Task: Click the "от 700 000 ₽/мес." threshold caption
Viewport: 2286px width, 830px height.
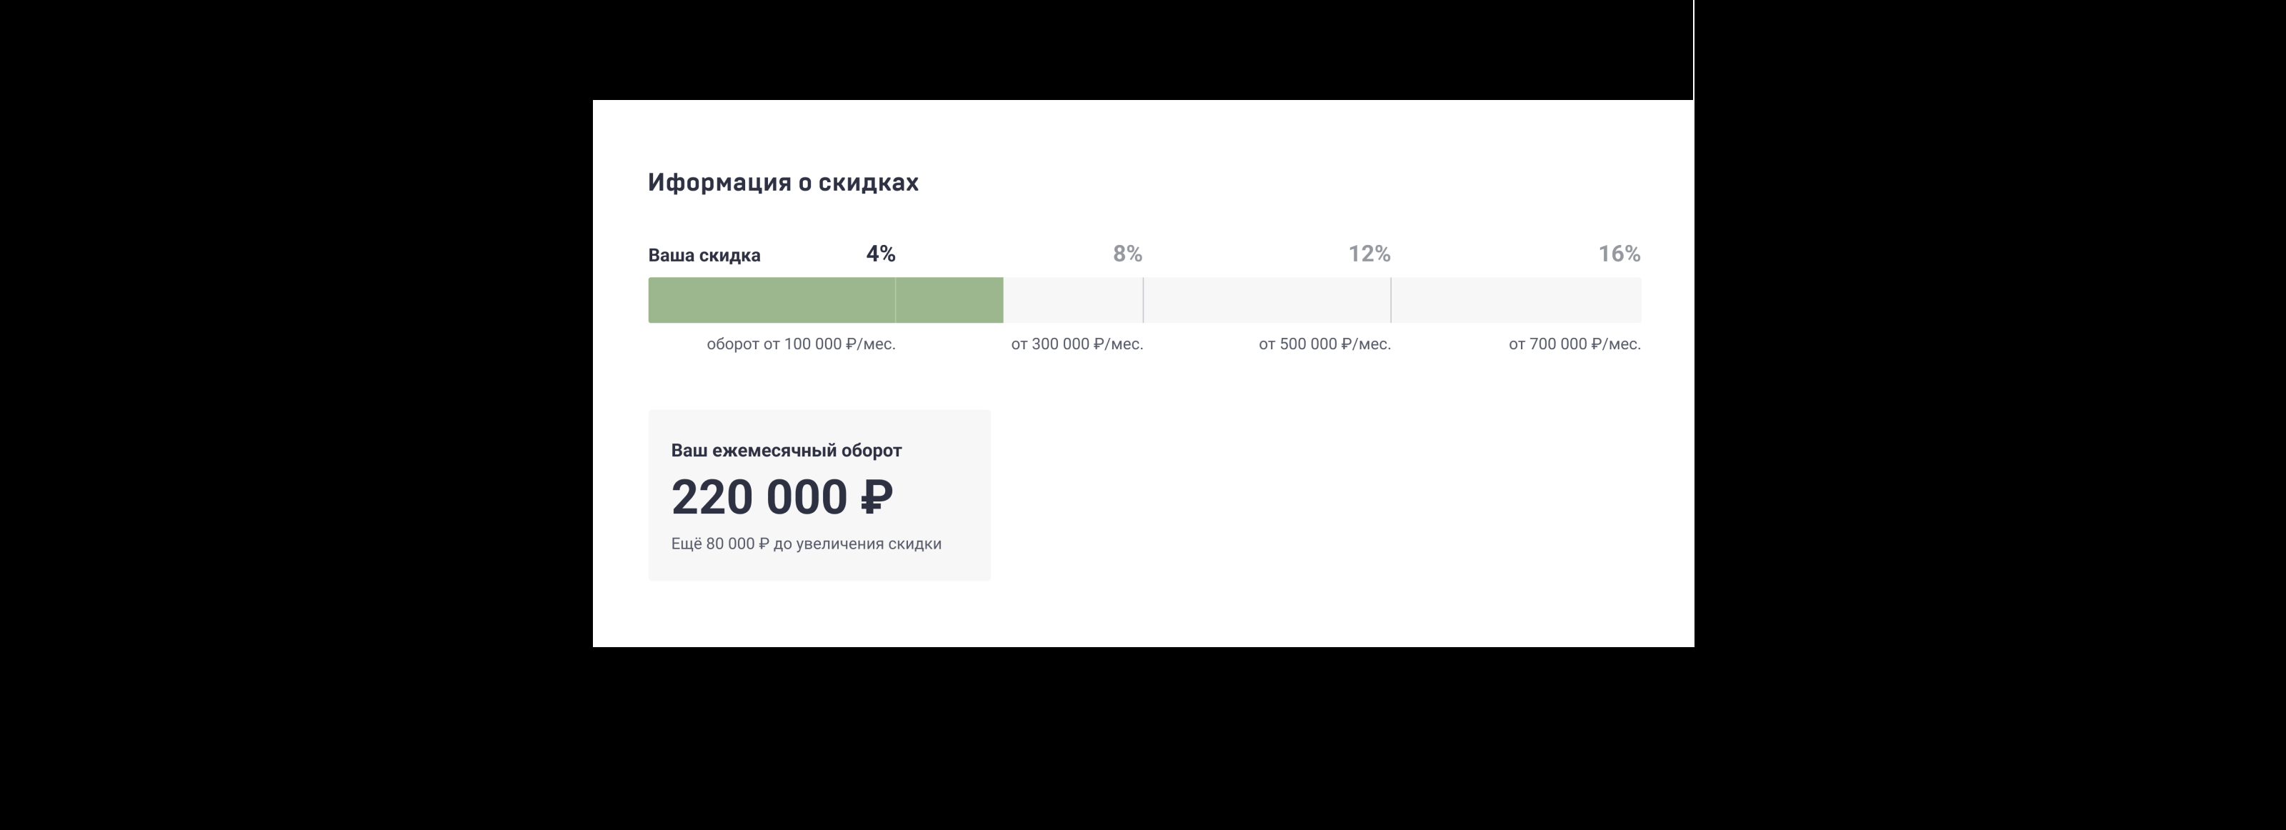Action: (x=1574, y=344)
